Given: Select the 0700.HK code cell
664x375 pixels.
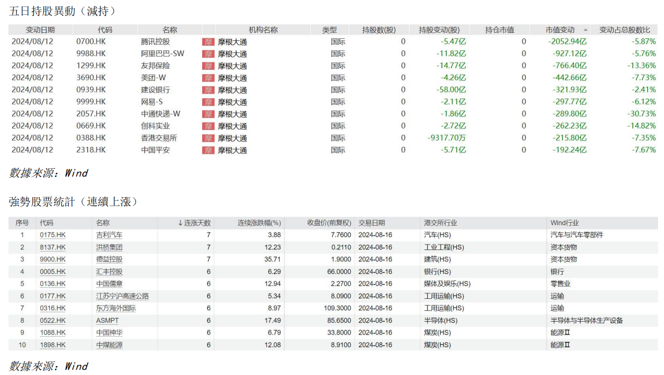Looking at the screenshot, I should pos(91,41).
